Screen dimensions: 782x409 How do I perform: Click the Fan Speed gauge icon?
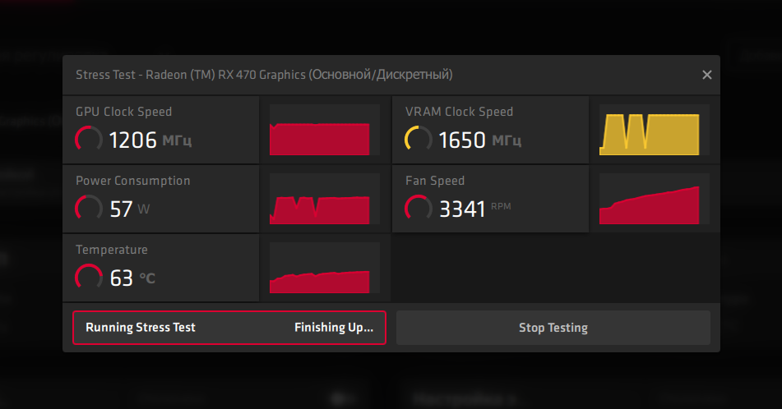[419, 208]
